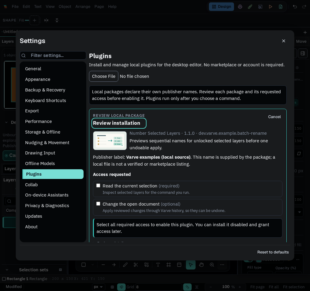The width and height of the screenshot is (310, 291).
Task: Collapse the Selection sets section
Action: coord(7,270)
